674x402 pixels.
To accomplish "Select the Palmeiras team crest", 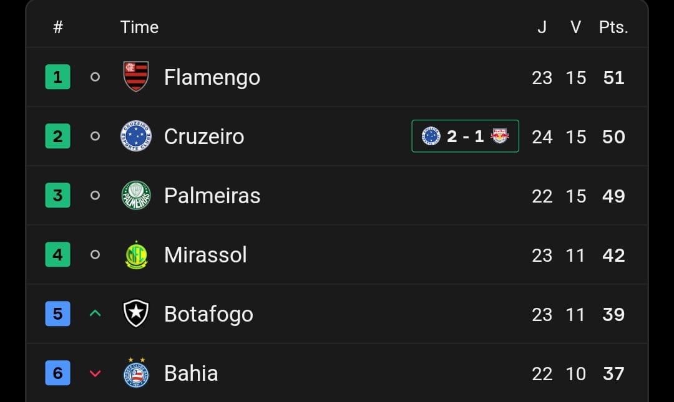I will 136,195.
